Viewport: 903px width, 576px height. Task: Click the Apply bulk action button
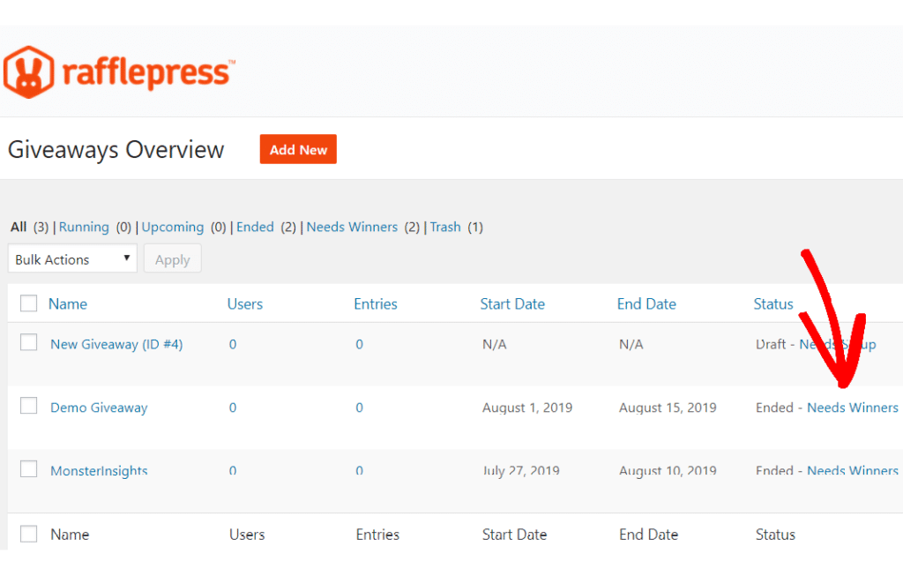173,259
